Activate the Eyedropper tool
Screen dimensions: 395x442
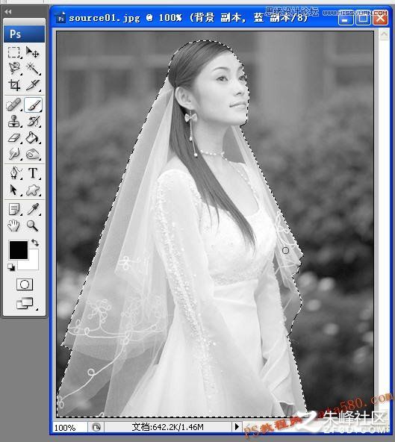[33, 209]
